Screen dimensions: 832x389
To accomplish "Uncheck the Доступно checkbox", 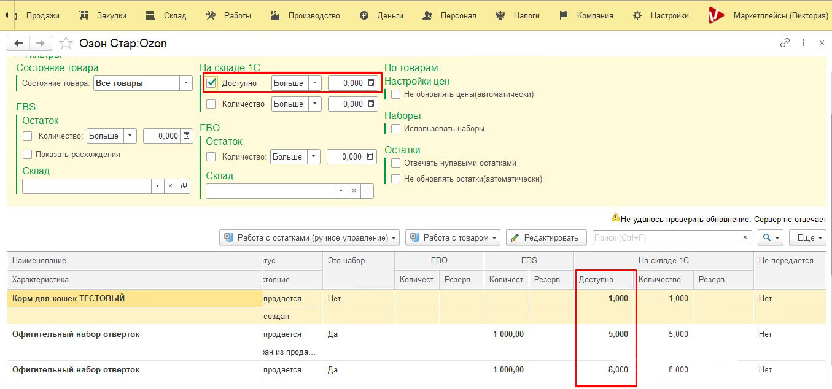I will [x=212, y=83].
